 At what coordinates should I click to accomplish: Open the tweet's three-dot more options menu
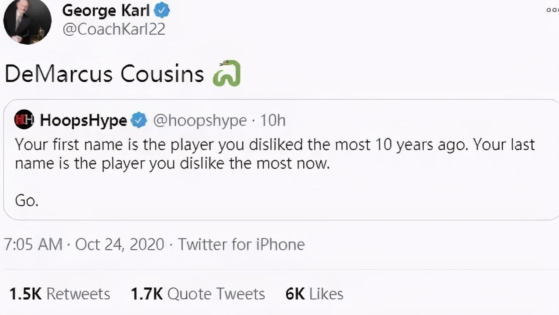(552, 10)
